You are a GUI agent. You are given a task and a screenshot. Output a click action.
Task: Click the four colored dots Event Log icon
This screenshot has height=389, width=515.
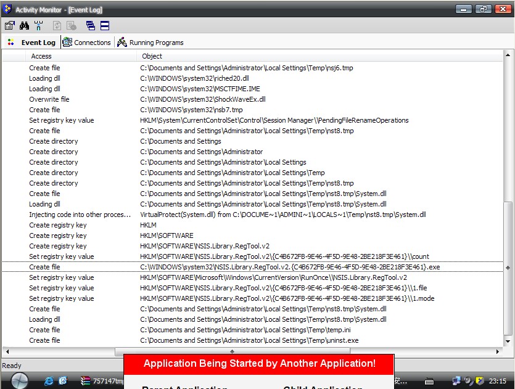coord(11,43)
